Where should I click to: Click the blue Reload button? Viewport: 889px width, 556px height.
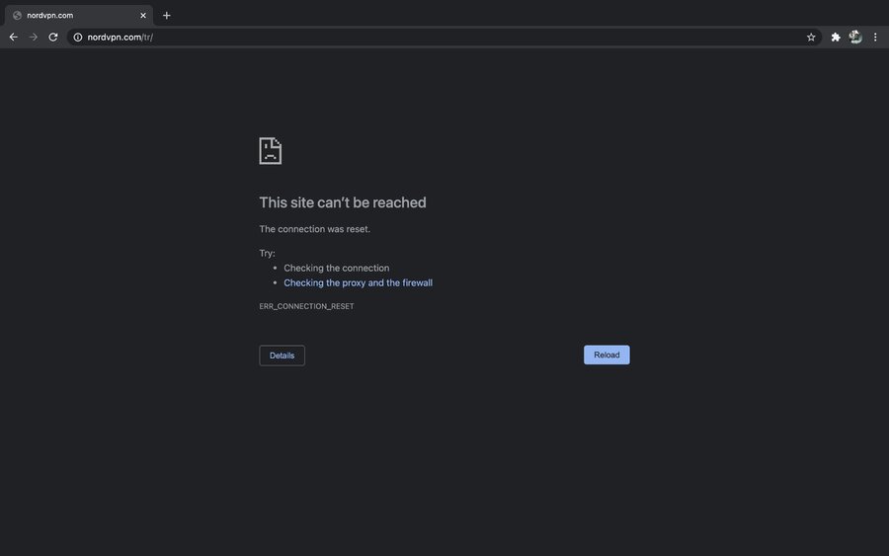(606, 355)
